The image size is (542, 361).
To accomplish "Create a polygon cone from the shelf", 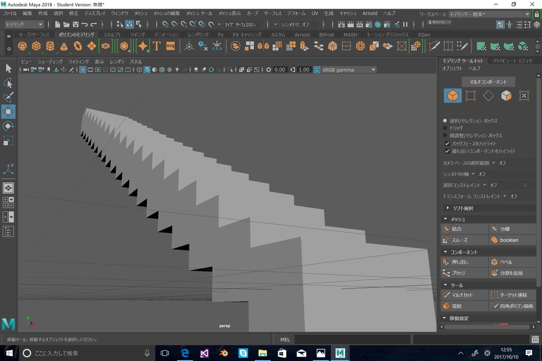I will point(64,46).
